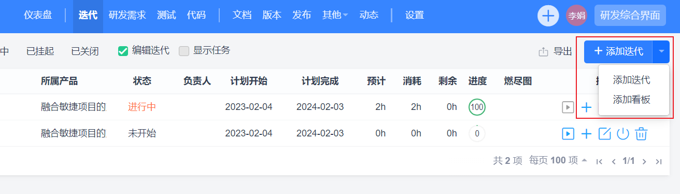The image size is (680, 194).
Task: Expand the 其他 navigation dropdown
Action: tap(335, 16)
